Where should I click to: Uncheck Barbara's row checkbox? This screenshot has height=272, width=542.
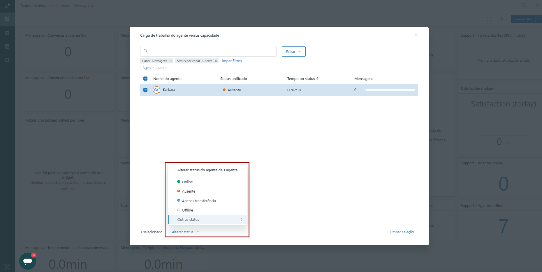tap(145, 90)
